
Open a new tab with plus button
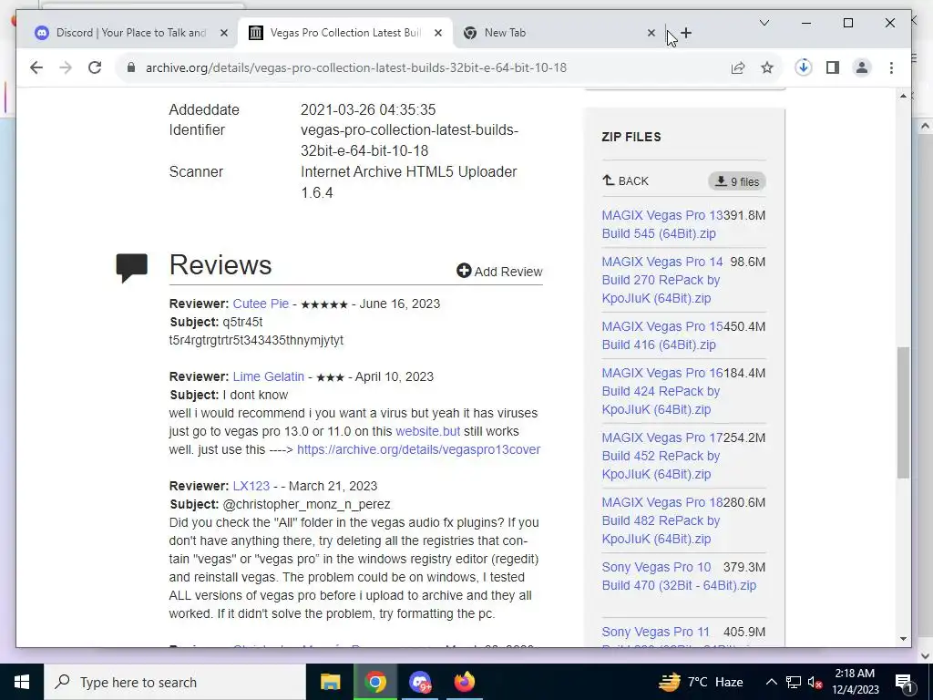pos(686,33)
